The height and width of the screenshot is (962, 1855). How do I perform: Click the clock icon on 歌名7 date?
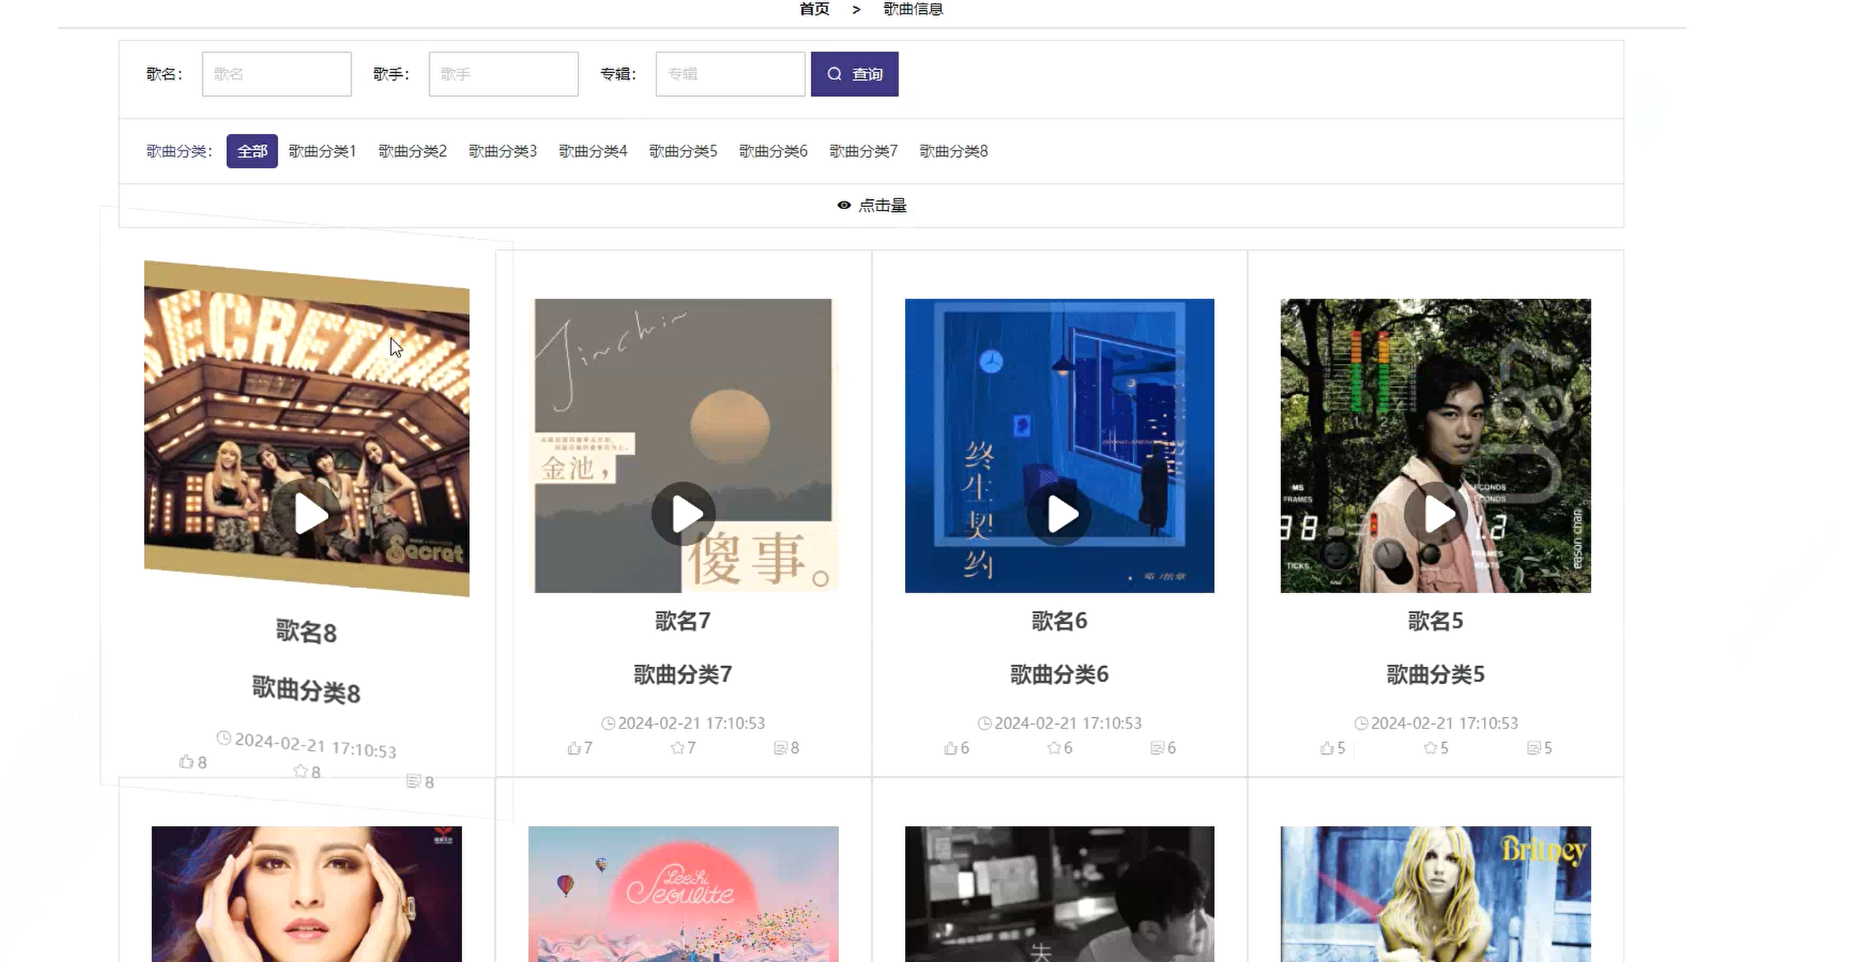(x=608, y=723)
